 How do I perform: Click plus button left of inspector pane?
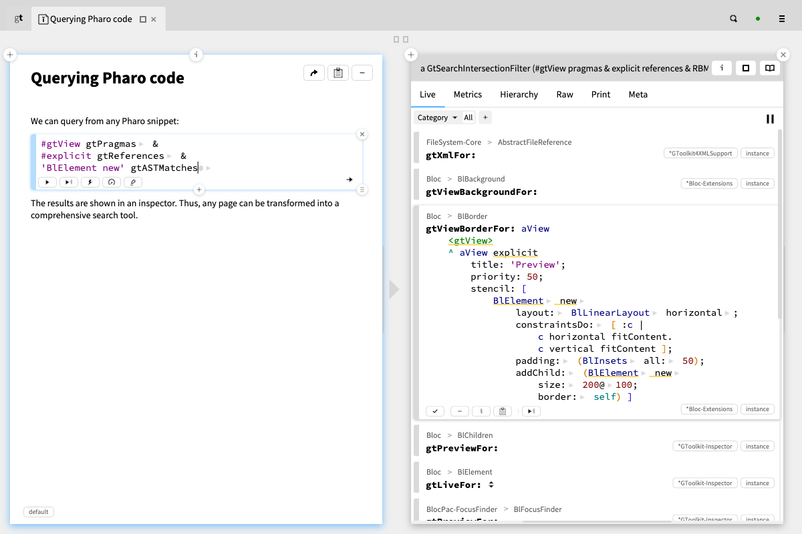point(411,55)
